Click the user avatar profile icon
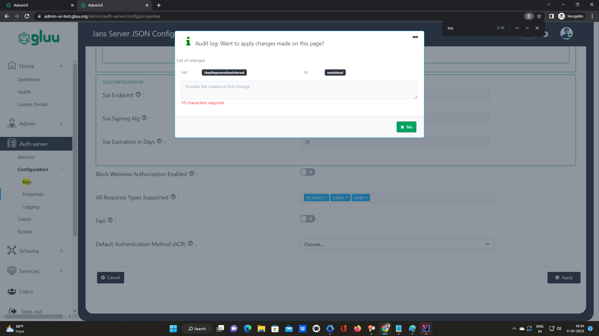This screenshot has width=599, height=336. click(x=566, y=33)
